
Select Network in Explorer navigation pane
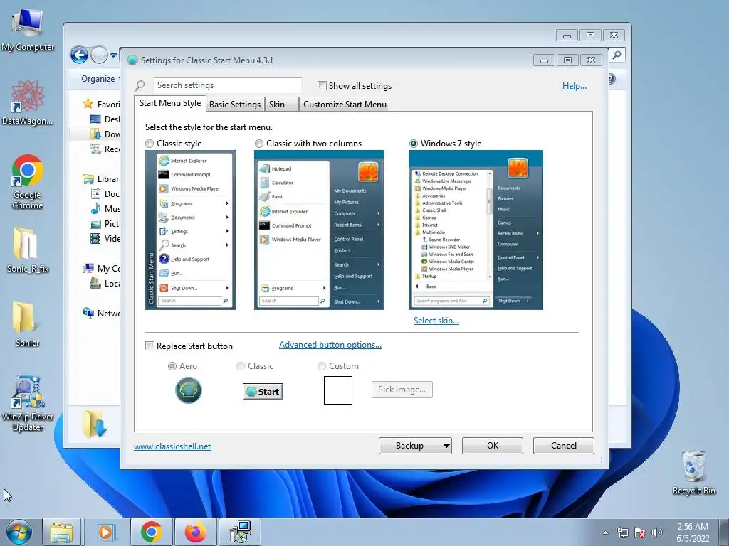101,313
